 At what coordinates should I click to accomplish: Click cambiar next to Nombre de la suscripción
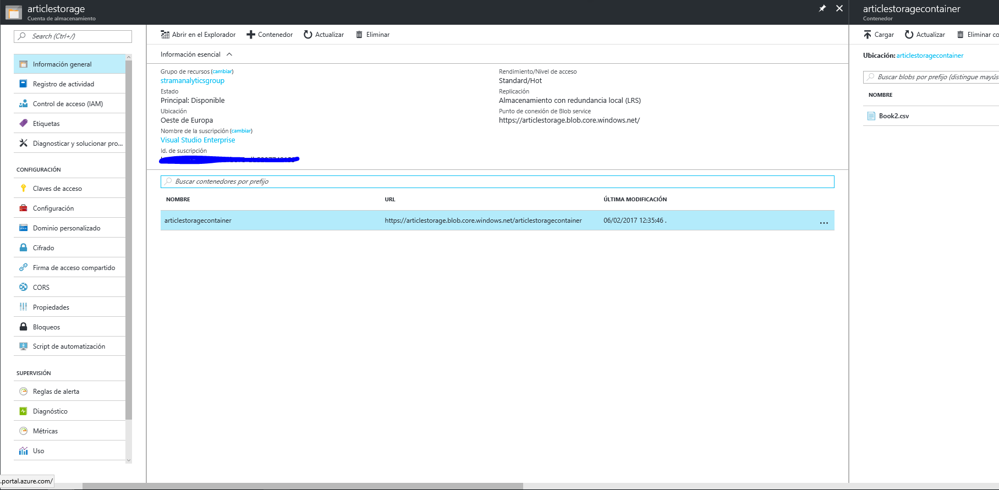[x=241, y=131]
